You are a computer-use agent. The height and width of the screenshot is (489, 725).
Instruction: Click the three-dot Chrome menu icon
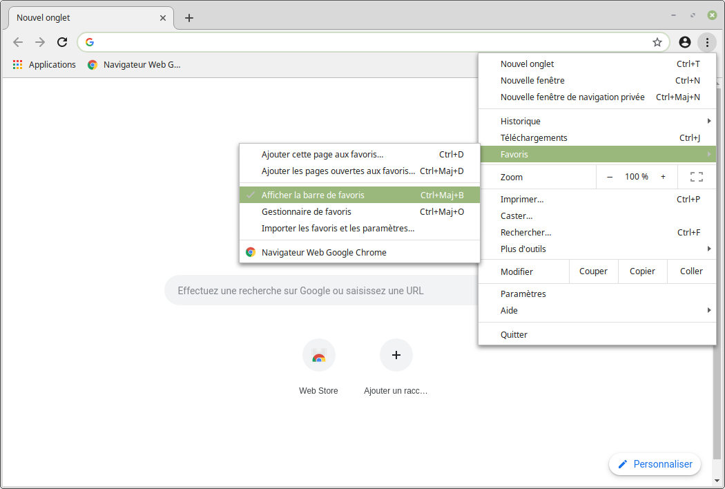[706, 42]
